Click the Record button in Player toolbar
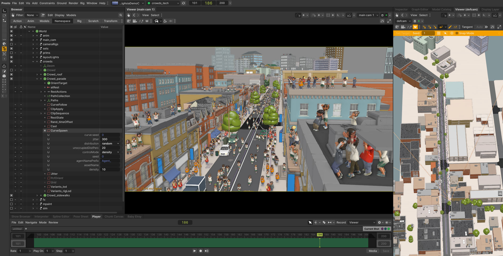 [x=341, y=223]
